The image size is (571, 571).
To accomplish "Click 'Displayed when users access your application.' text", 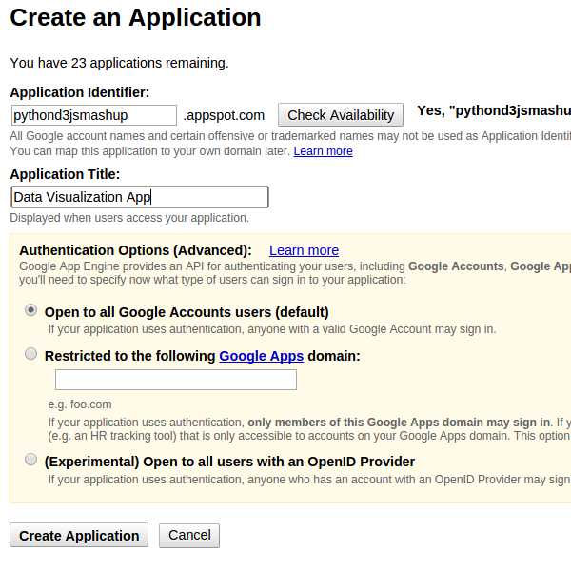I will pos(129,218).
